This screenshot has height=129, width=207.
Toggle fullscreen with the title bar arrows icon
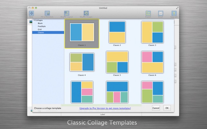click(177, 8)
